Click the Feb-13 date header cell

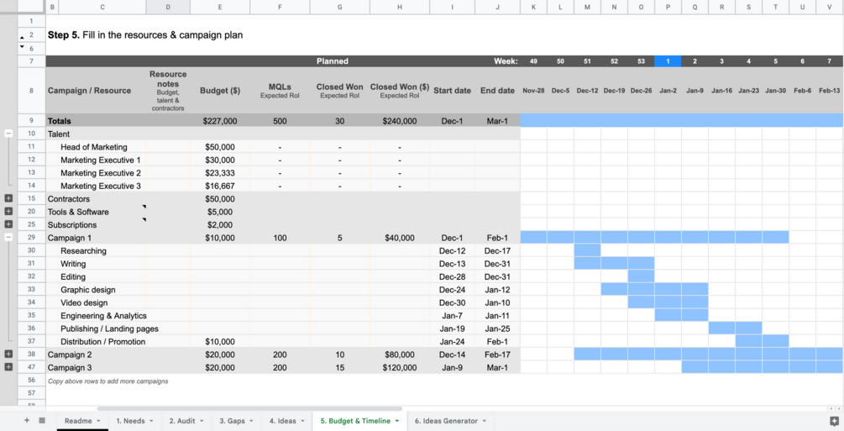830,91
